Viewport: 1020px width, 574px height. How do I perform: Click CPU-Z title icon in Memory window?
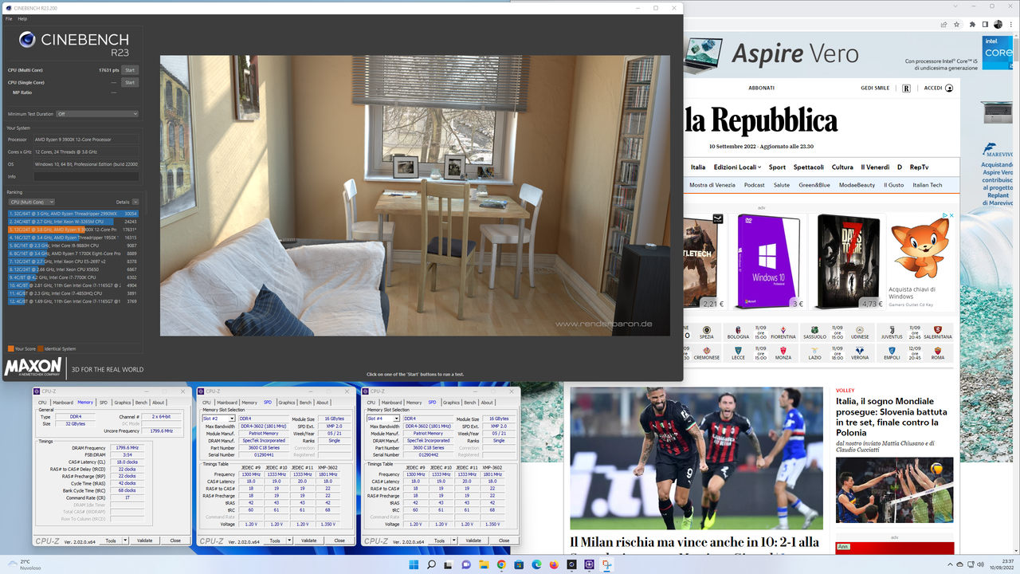(37, 391)
